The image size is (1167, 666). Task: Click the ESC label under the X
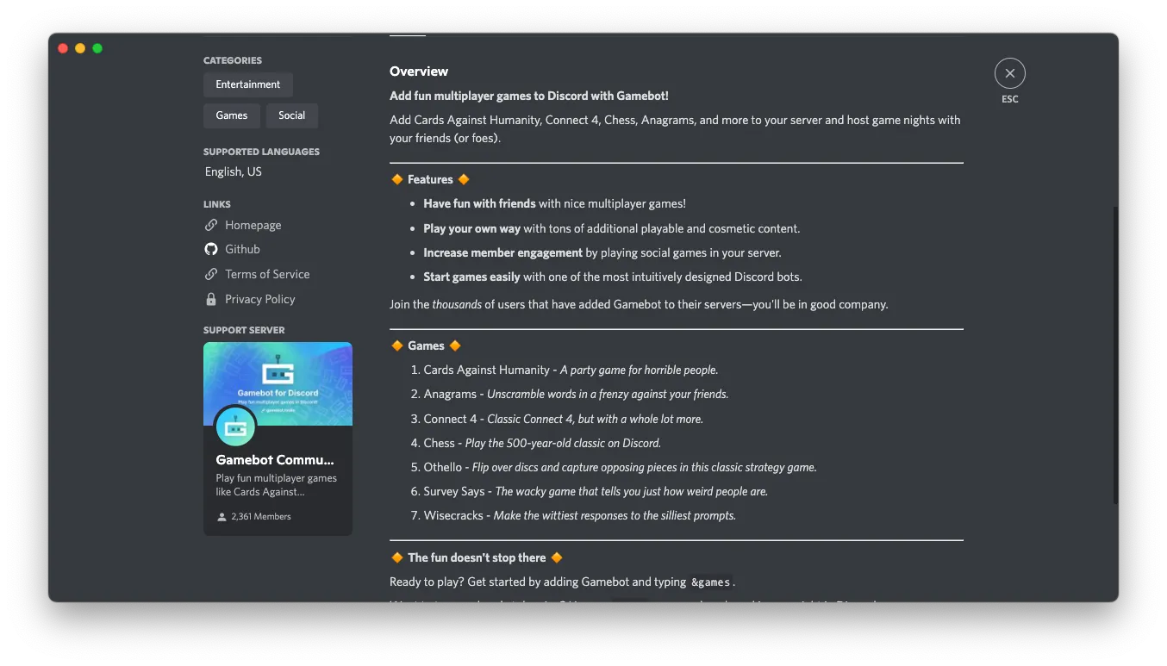coord(1010,99)
